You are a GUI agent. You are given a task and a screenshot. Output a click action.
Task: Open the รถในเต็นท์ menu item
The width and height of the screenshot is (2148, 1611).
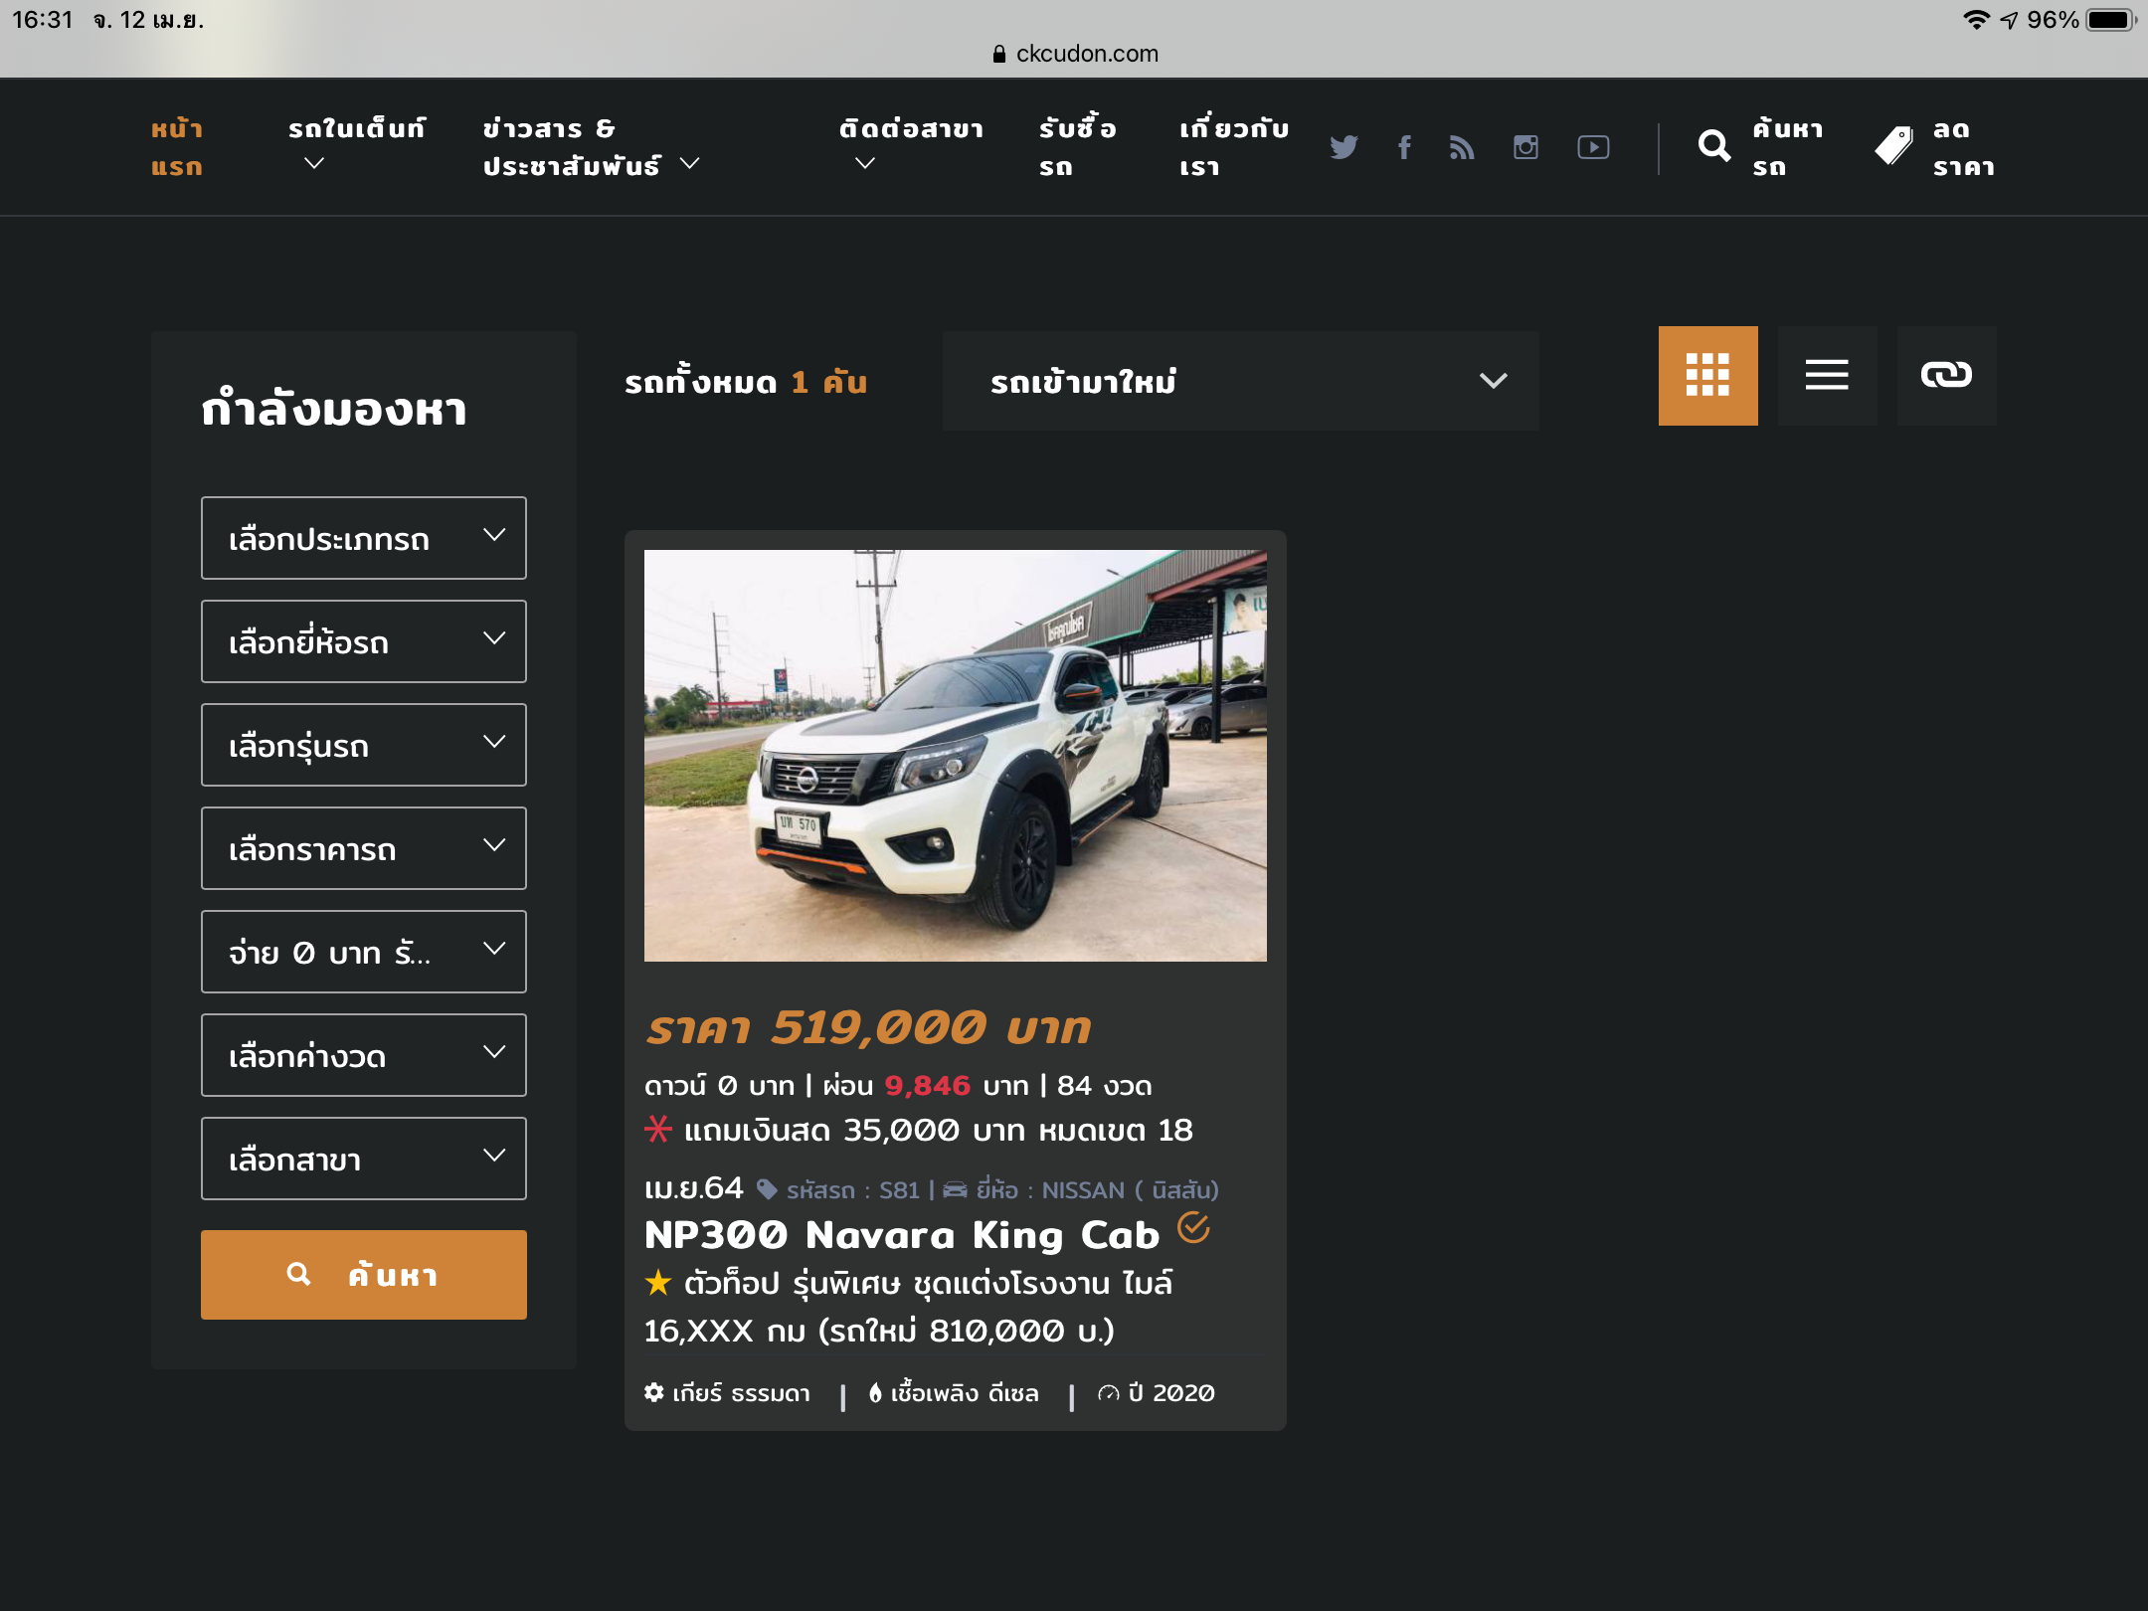pos(356,129)
